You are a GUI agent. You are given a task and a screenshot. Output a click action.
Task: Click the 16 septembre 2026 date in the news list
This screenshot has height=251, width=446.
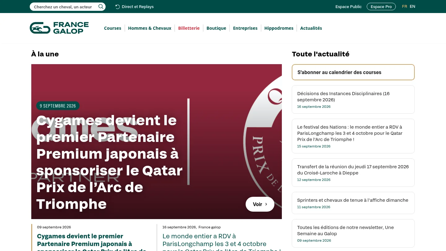tap(314, 107)
